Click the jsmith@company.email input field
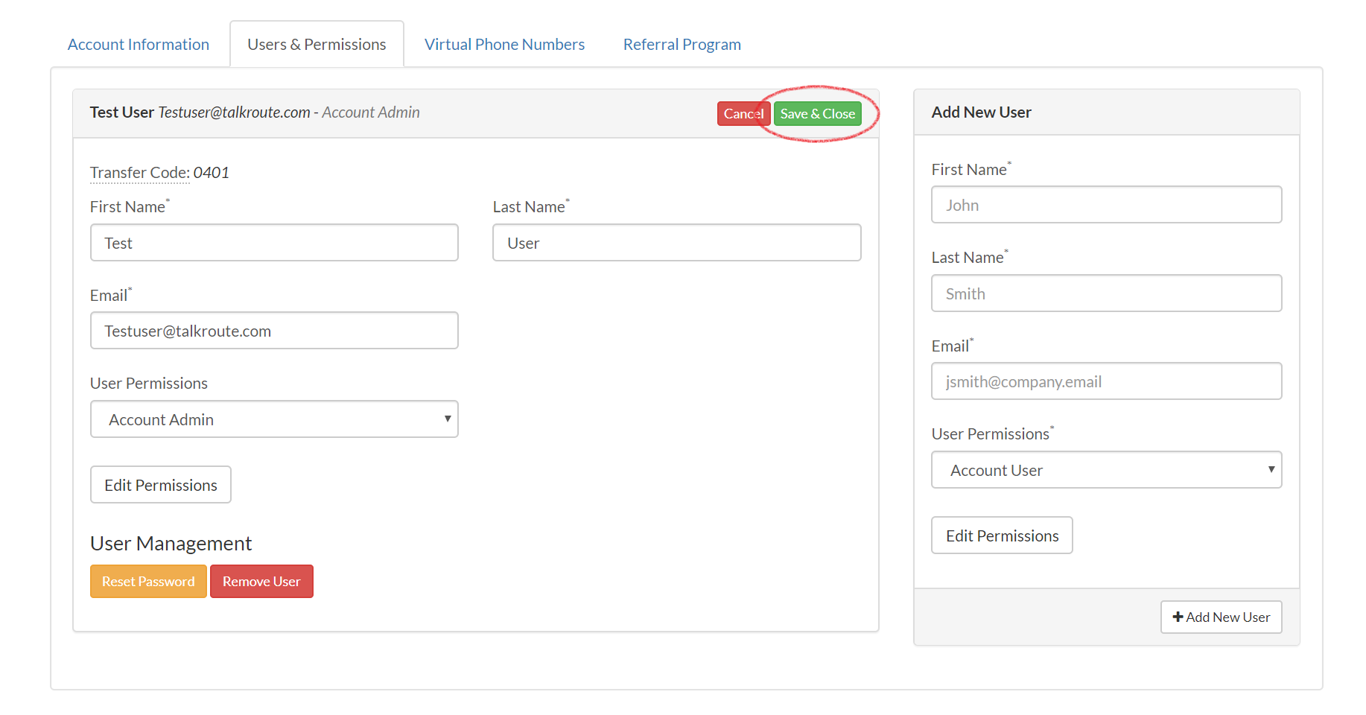This screenshot has width=1366, height=715. tap(1106, 381)
